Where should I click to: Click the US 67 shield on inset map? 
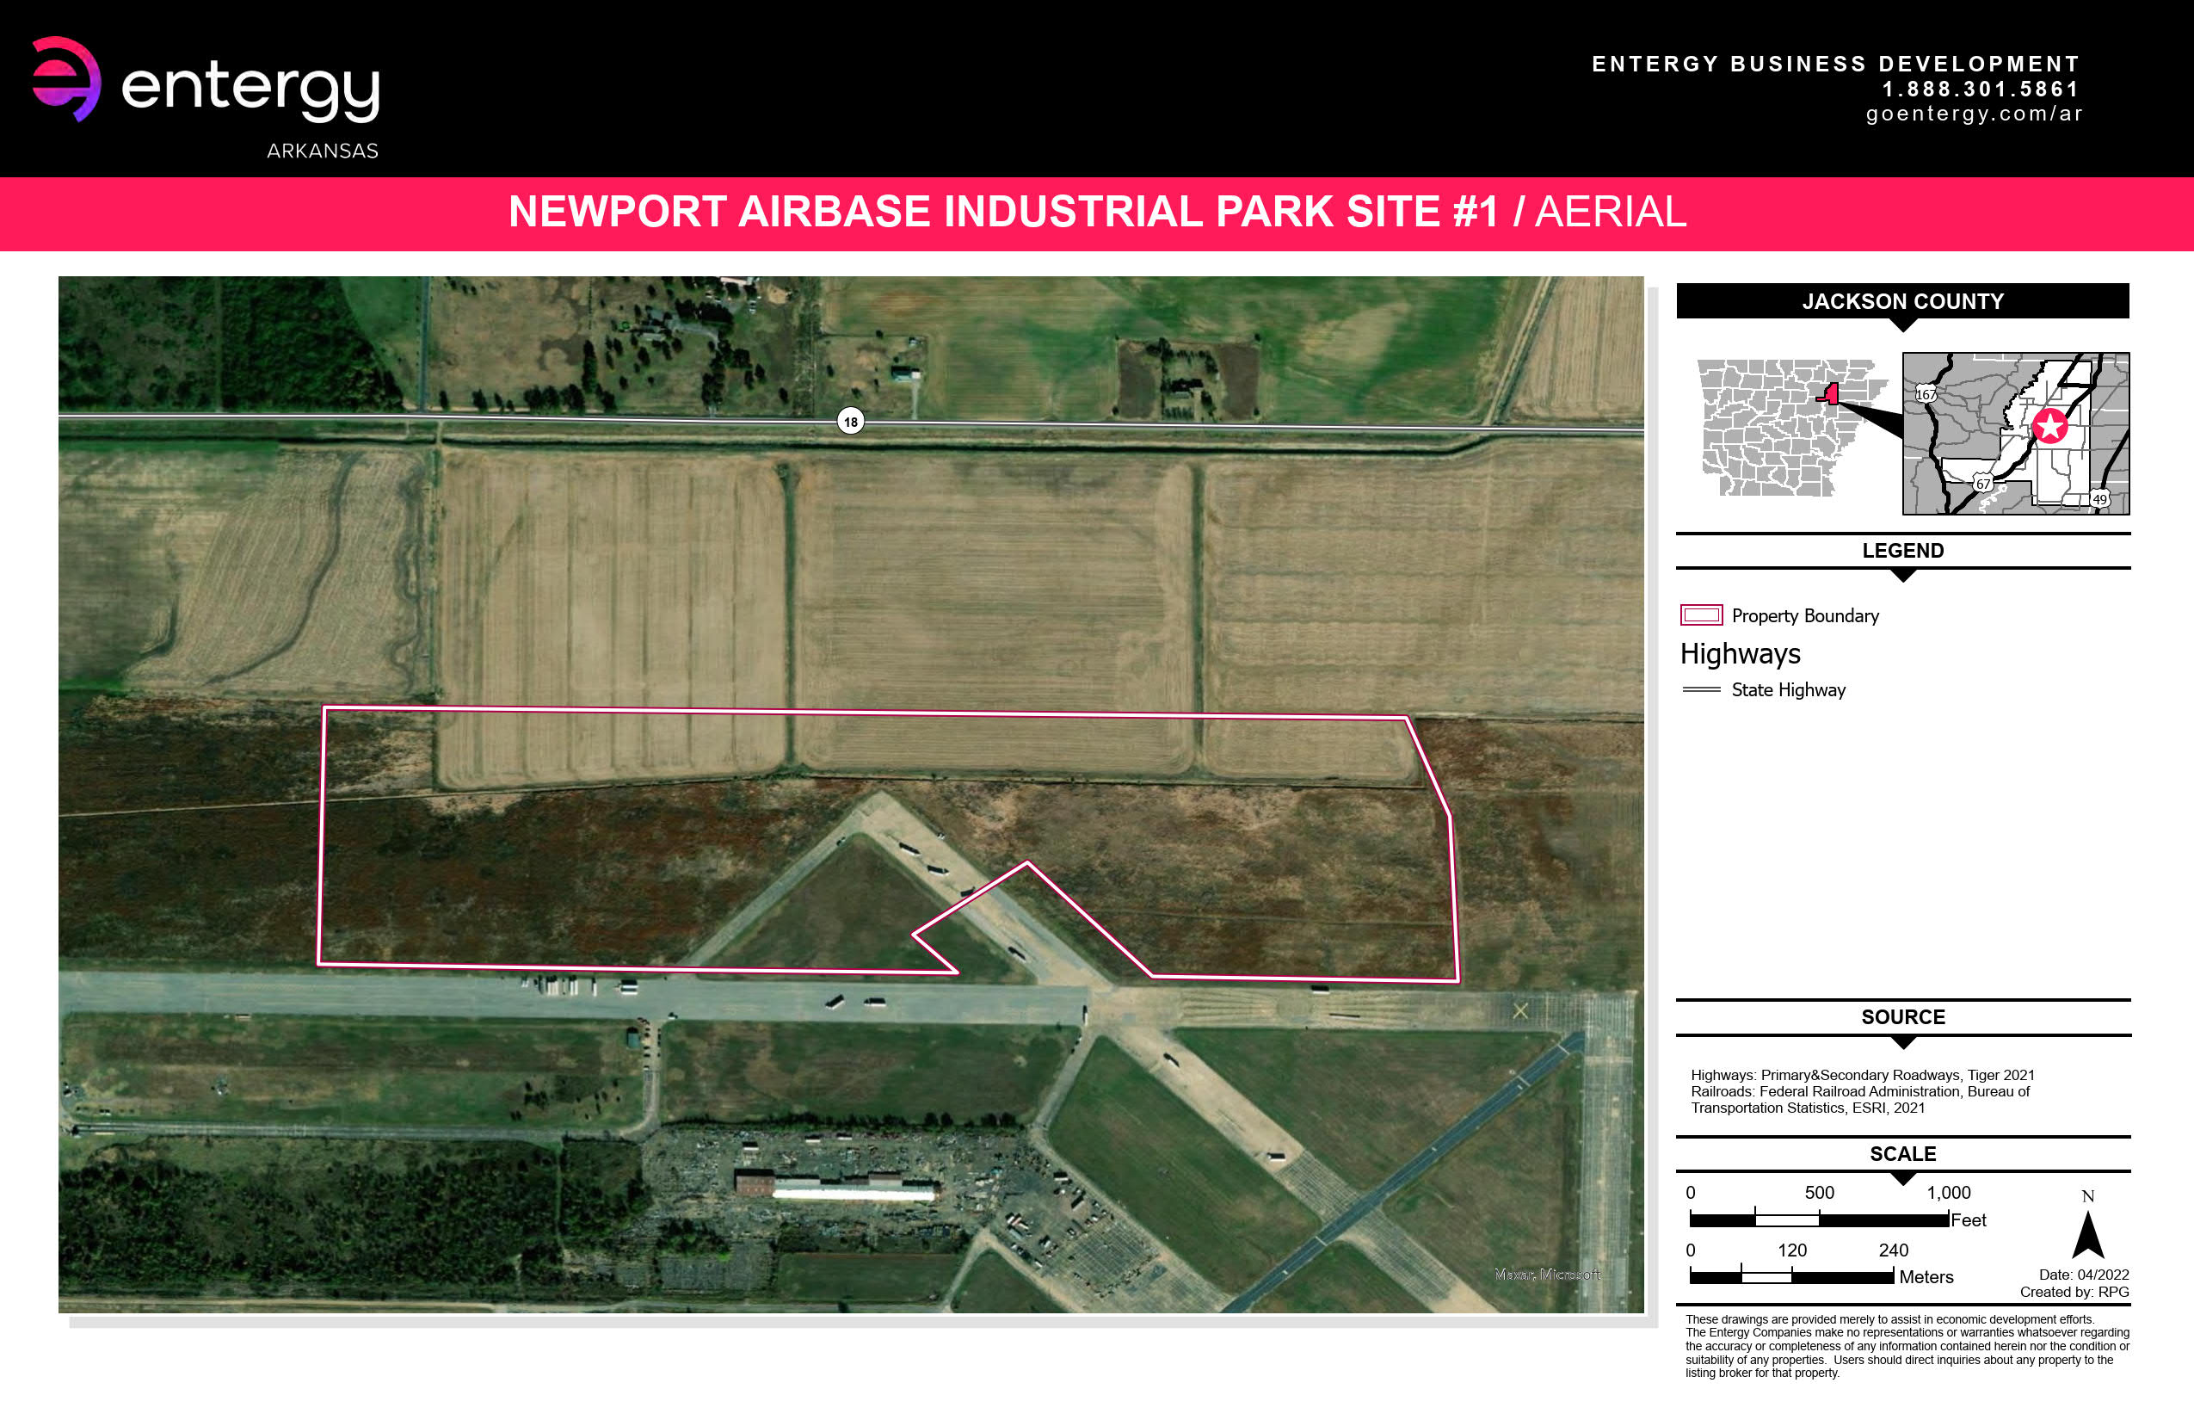[1982, 483]
